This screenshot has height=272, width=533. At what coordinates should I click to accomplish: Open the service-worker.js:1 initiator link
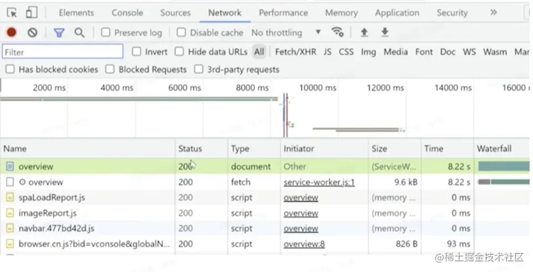[319, 182]
